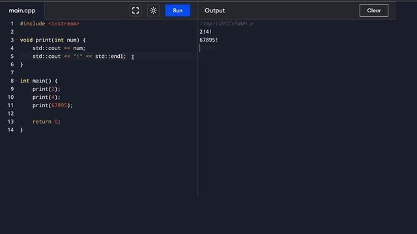Click the 'print(4);' statement
Screen dimensions: 417x234
[x=46, y=97]
